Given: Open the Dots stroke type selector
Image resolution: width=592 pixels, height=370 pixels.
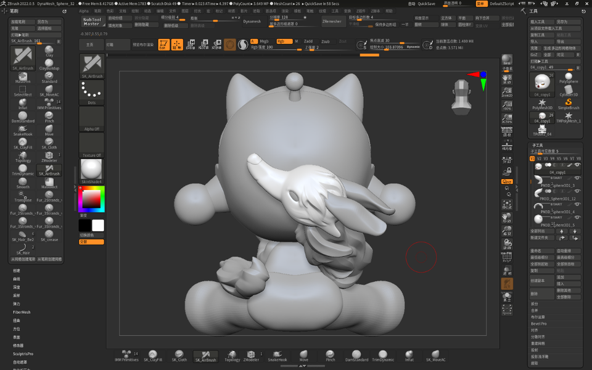Looking at the screenshot, I should pos(92,92).
